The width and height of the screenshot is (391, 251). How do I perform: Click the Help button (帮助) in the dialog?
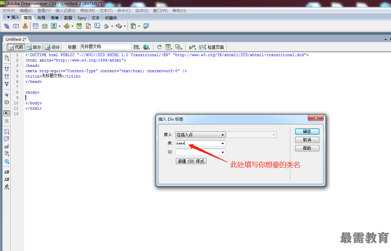point(307,148)
